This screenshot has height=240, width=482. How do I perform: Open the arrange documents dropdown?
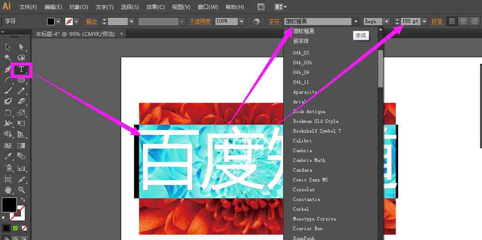coord(281,7)
